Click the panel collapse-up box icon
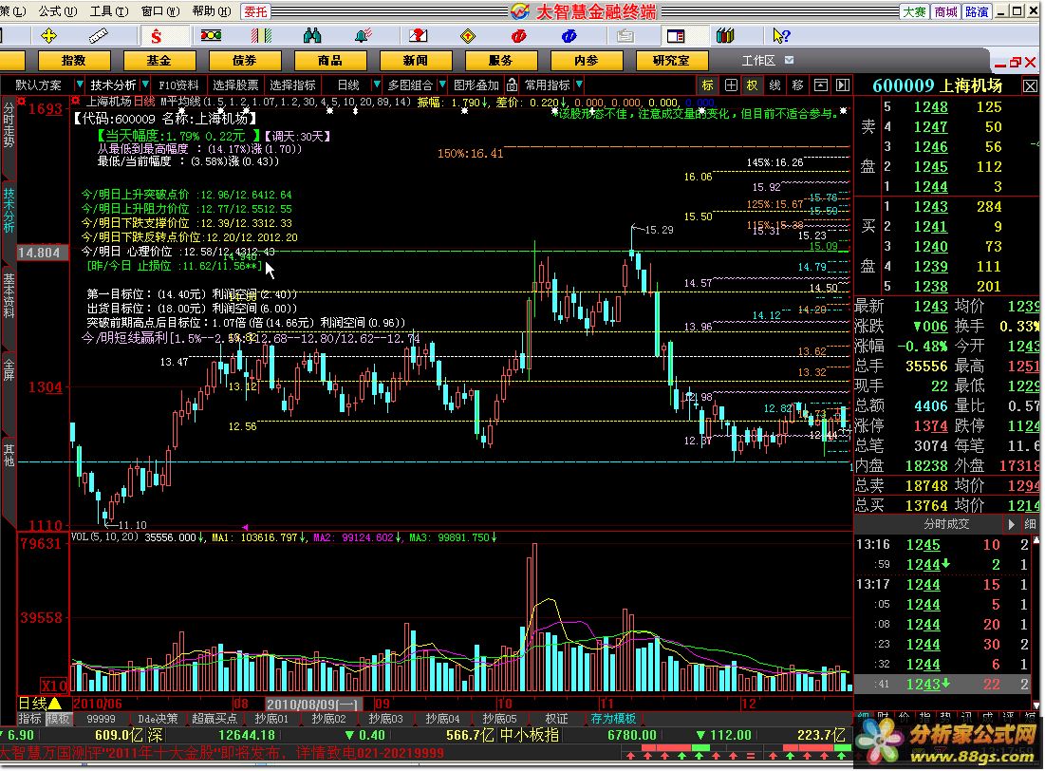 tap(821, 85)
